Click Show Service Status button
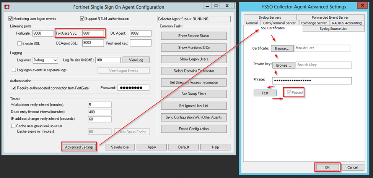Viewport: 373px width, 178px height. coord(194,36)
